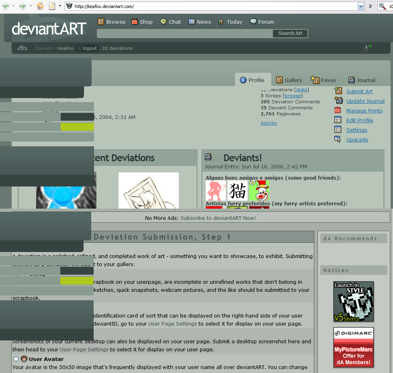The height and width of the screenshot is (373, 393).
Task: Open the Edit Profile link
Action: 360,120
